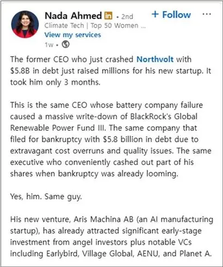
Task: Open the three-dot post options menu
Action: tap(207, 14)
